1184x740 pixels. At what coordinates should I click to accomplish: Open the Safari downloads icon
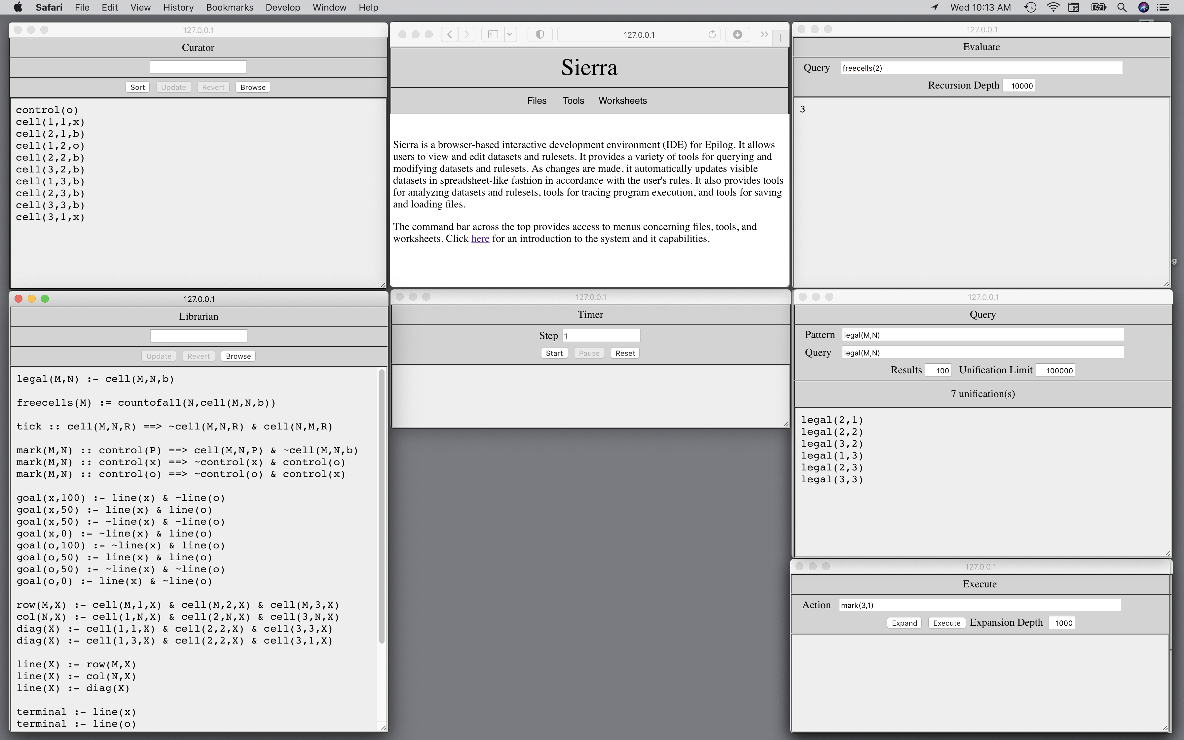pyautogui.click(x=737, y=34)
